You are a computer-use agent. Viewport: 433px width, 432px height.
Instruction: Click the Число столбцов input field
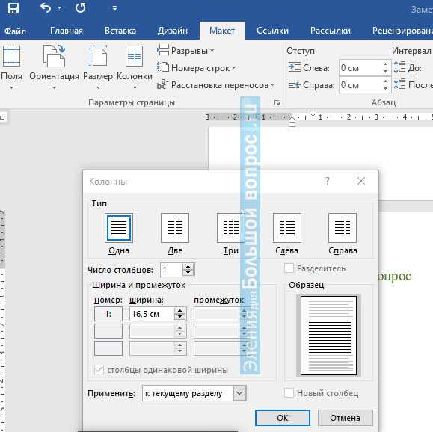171,270
